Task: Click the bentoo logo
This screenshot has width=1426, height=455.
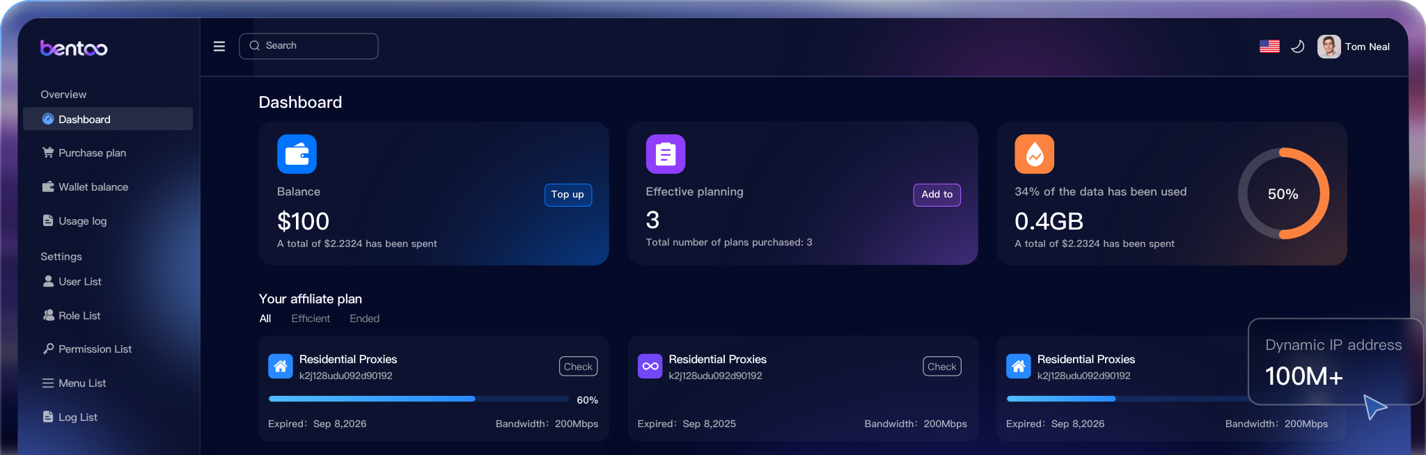Action: click(74, 48)
